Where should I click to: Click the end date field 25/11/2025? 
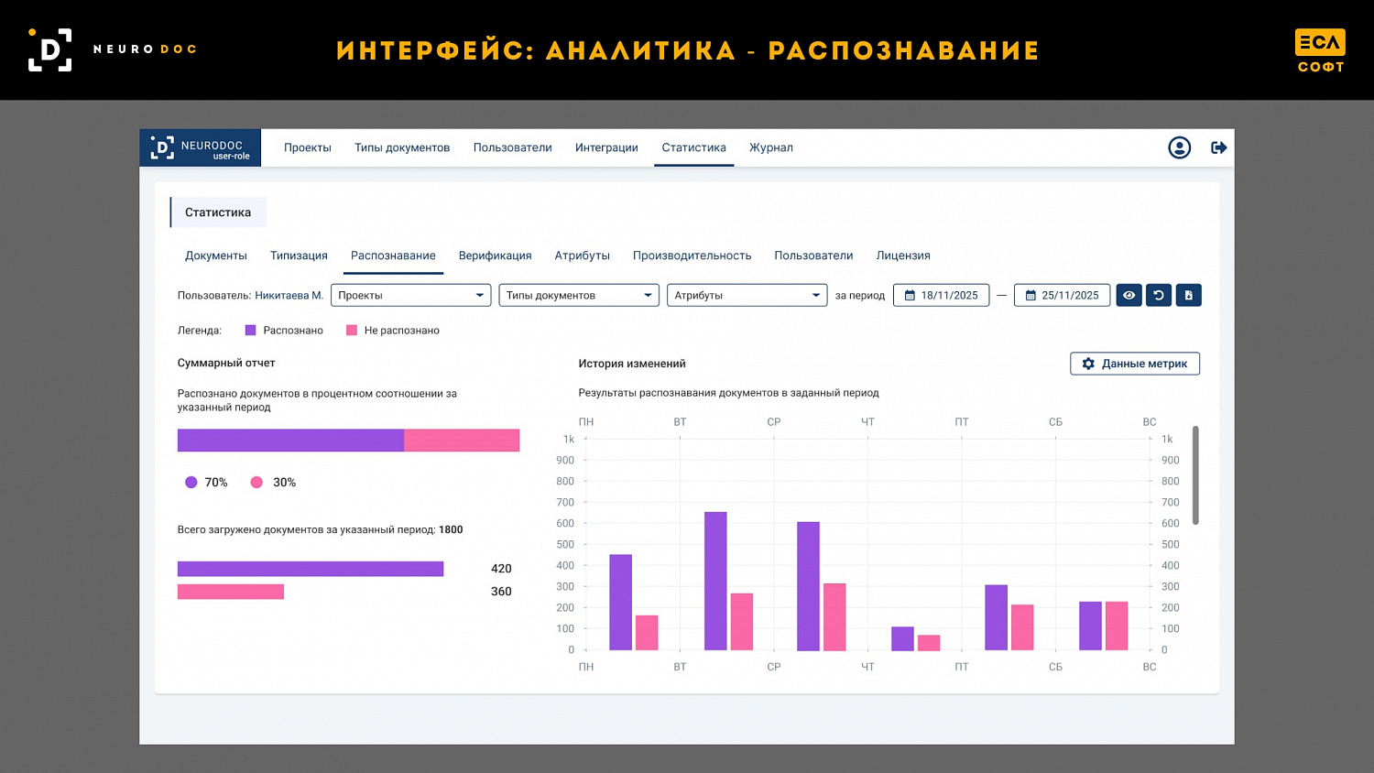click(x=1062, y=295)
